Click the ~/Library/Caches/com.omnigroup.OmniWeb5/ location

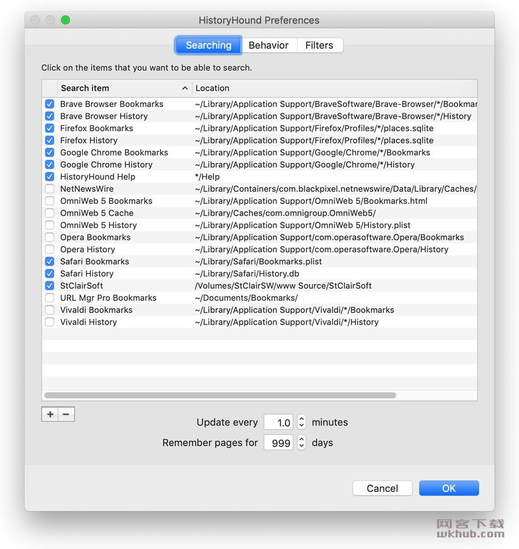point(285,213)
